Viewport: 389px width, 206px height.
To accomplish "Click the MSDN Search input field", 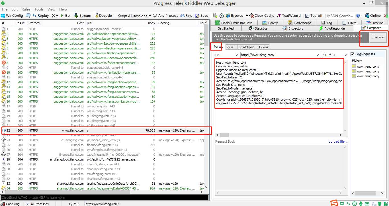I will 340,16.
